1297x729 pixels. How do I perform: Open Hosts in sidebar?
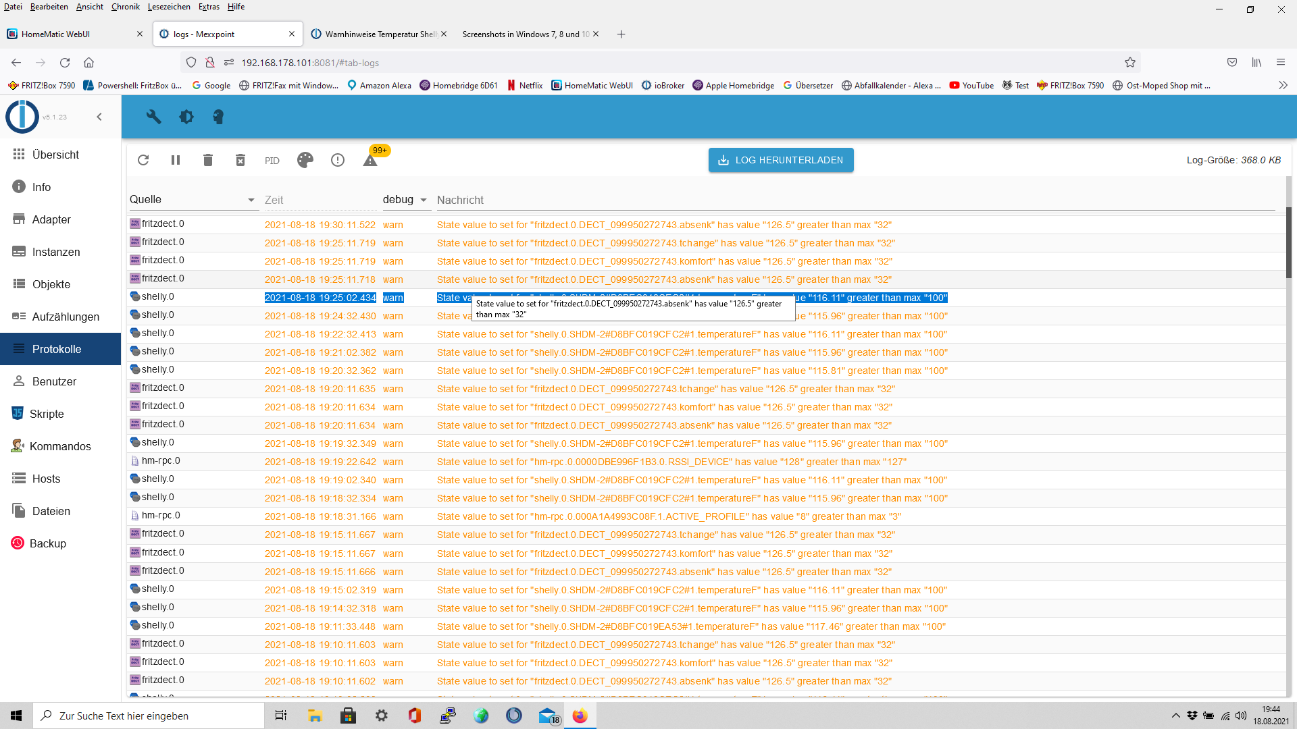61,479
